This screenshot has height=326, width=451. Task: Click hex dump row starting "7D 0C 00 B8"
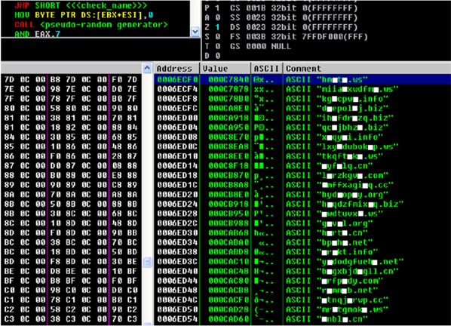[x=72, y=79]
